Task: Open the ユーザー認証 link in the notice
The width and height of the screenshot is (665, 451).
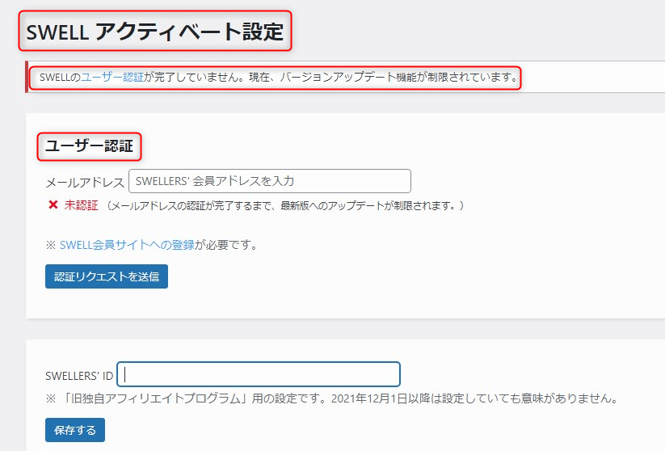Action: tap(112, 78)
